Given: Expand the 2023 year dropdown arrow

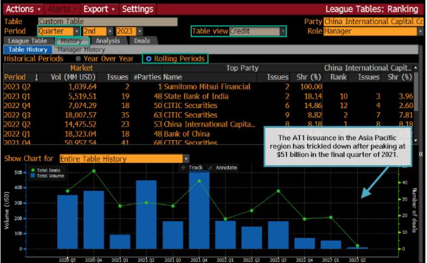Looking at the screenshot, I should (x=139, y=32).
